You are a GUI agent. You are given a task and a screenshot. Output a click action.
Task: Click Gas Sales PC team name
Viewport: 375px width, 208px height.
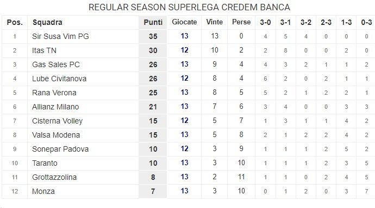click(x=56, y=64)
